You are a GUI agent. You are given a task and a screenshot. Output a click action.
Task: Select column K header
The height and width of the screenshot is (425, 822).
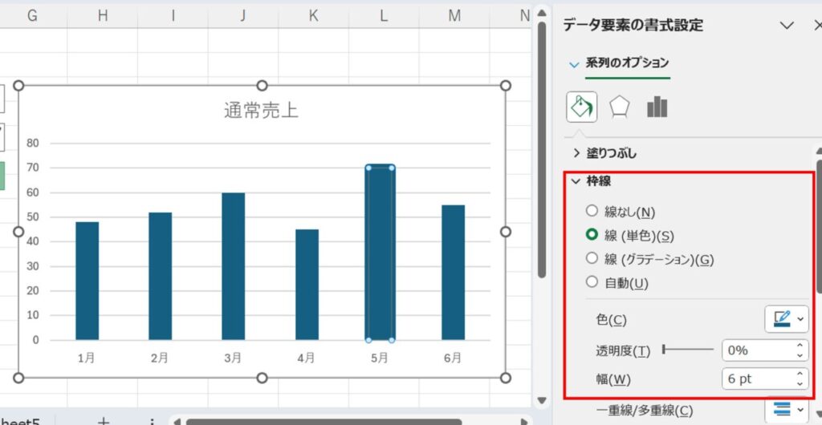click(x=314, y=16)
